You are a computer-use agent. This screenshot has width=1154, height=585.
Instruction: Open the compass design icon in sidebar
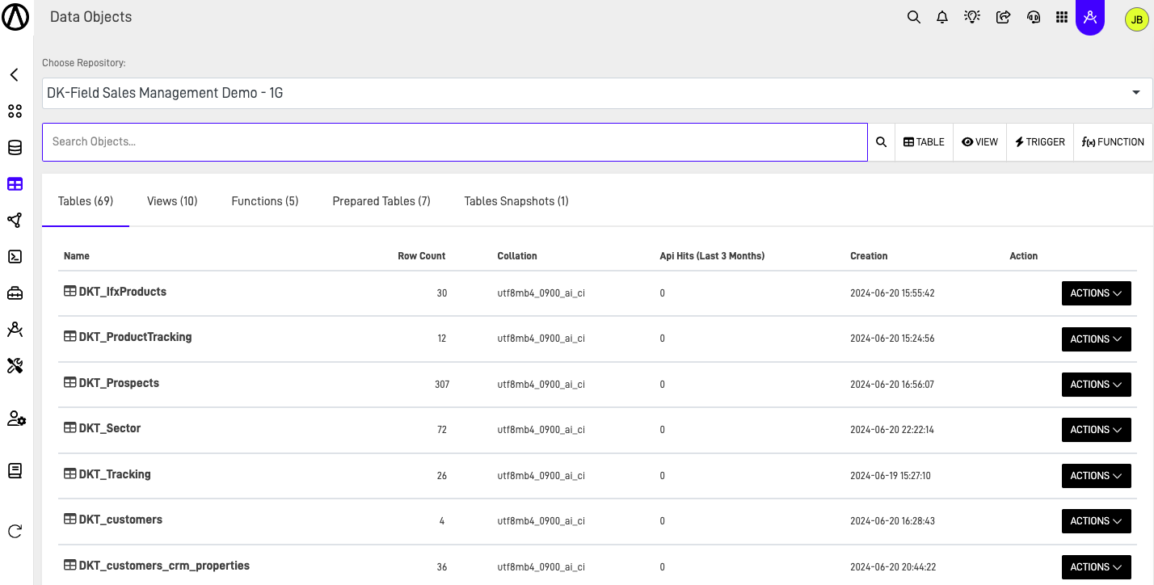15,330
